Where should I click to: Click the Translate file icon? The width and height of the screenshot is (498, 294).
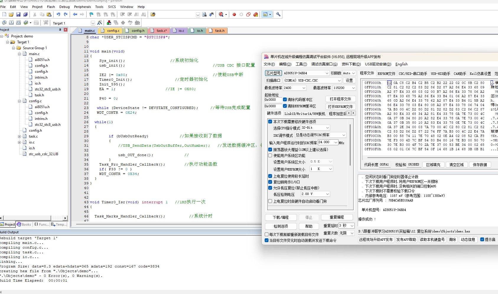pyautogui.click(x=4, y=23)
